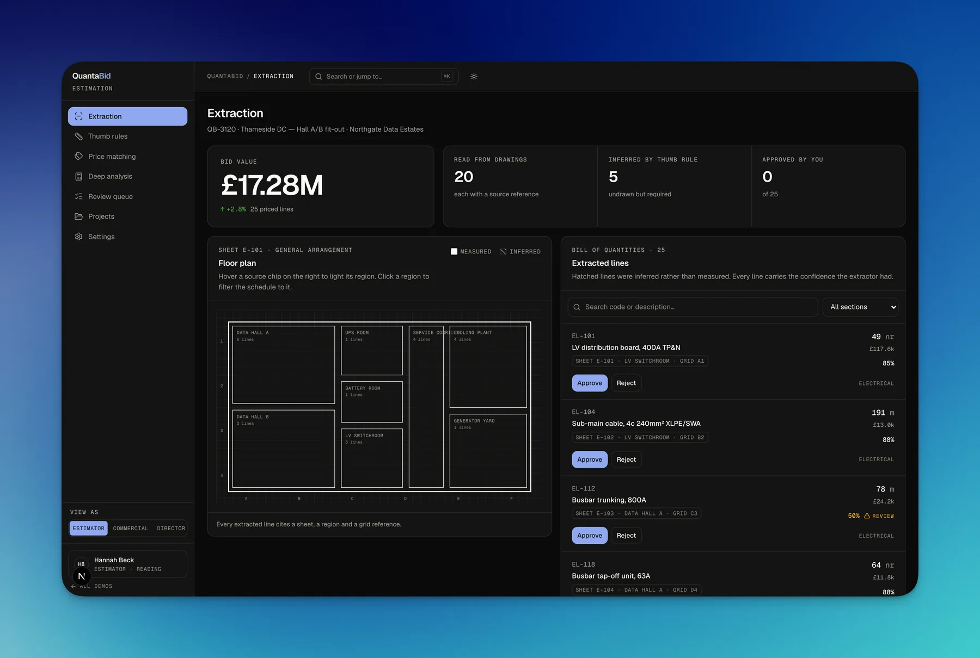Select Data Hall B region on floor plan
980x658 pixels.
click(x=284, y=449)
